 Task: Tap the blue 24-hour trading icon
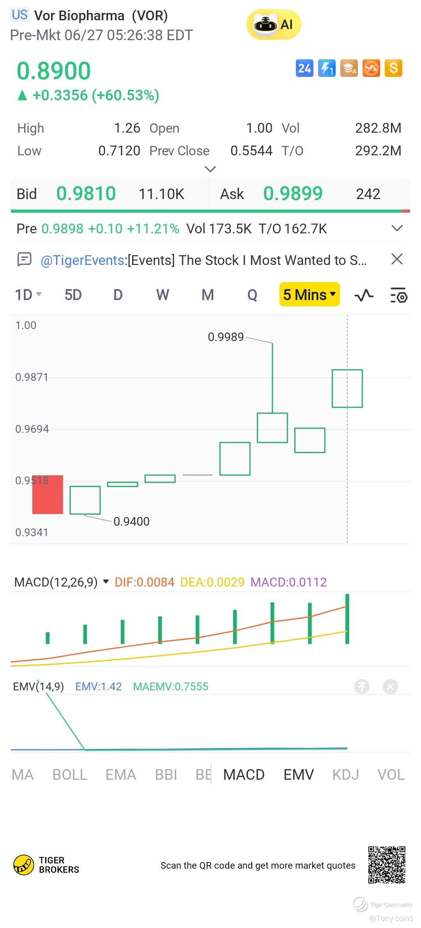coord(304,68)
